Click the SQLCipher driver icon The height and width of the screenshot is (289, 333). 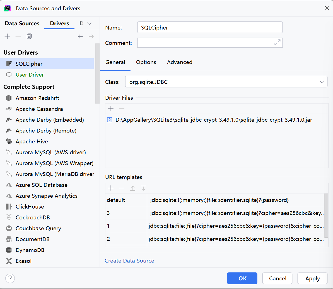tap(9, 63)
